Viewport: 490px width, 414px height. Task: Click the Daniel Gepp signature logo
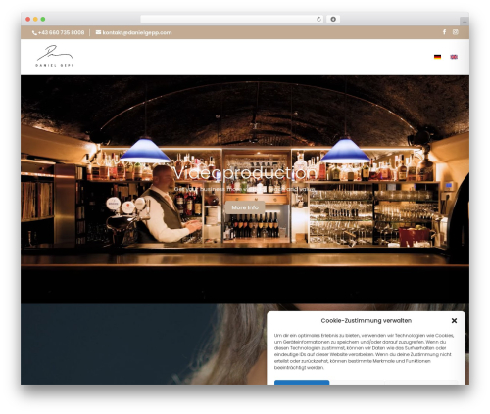[55, 56]
